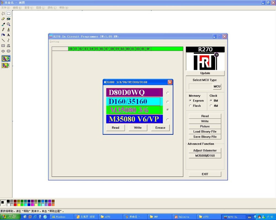This screenshot has height=220, width=276.
Task: Select transparent background selection option
Action: (x=6, y=65)
